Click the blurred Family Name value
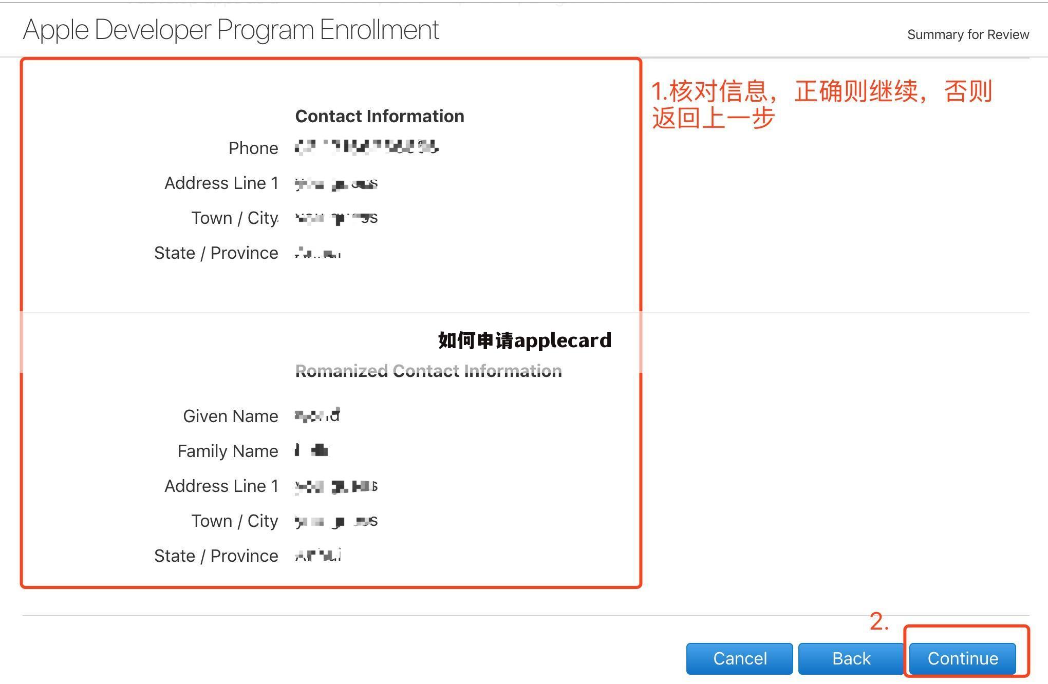The width and height of the screenshot is (1048, 684). [x=312, y=451]
